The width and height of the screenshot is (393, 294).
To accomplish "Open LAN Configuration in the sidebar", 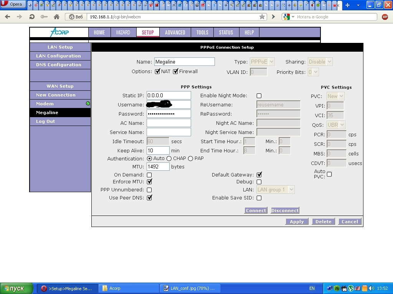I will coord(58,56).
